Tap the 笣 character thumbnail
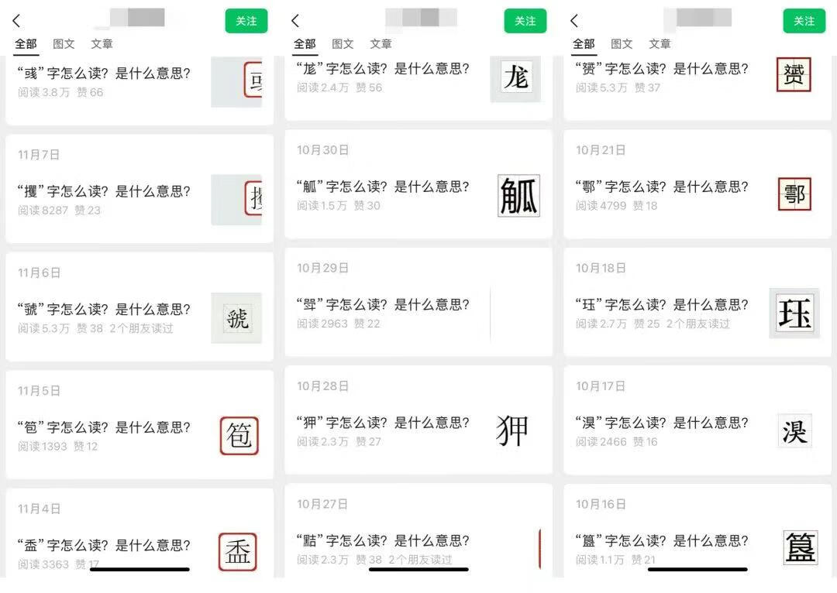 click(238, 436)
